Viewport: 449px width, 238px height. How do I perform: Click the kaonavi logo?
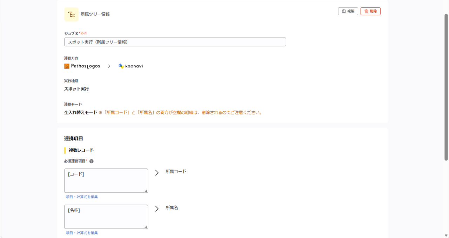point(130,66)
